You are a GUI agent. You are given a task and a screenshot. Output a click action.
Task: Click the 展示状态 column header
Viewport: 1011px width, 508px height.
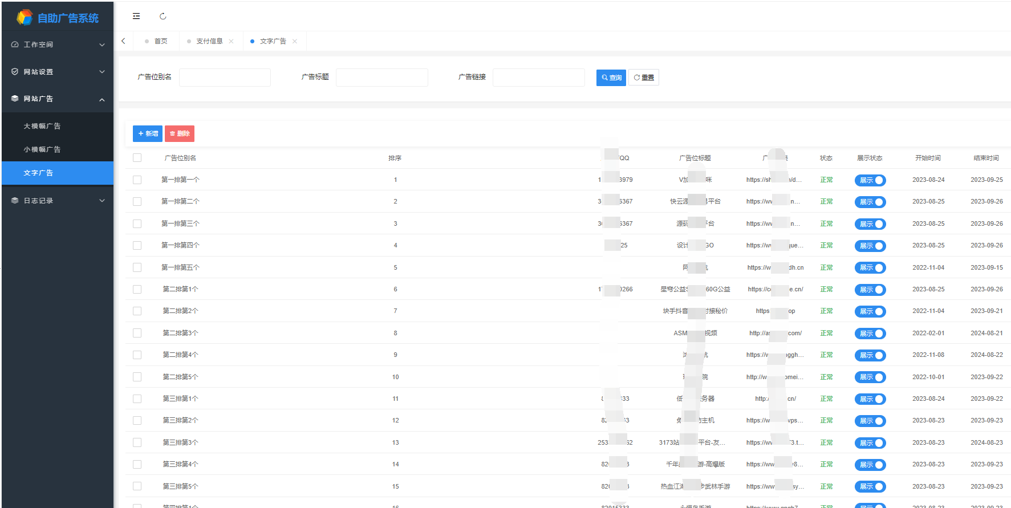click(x=870, y=158)
